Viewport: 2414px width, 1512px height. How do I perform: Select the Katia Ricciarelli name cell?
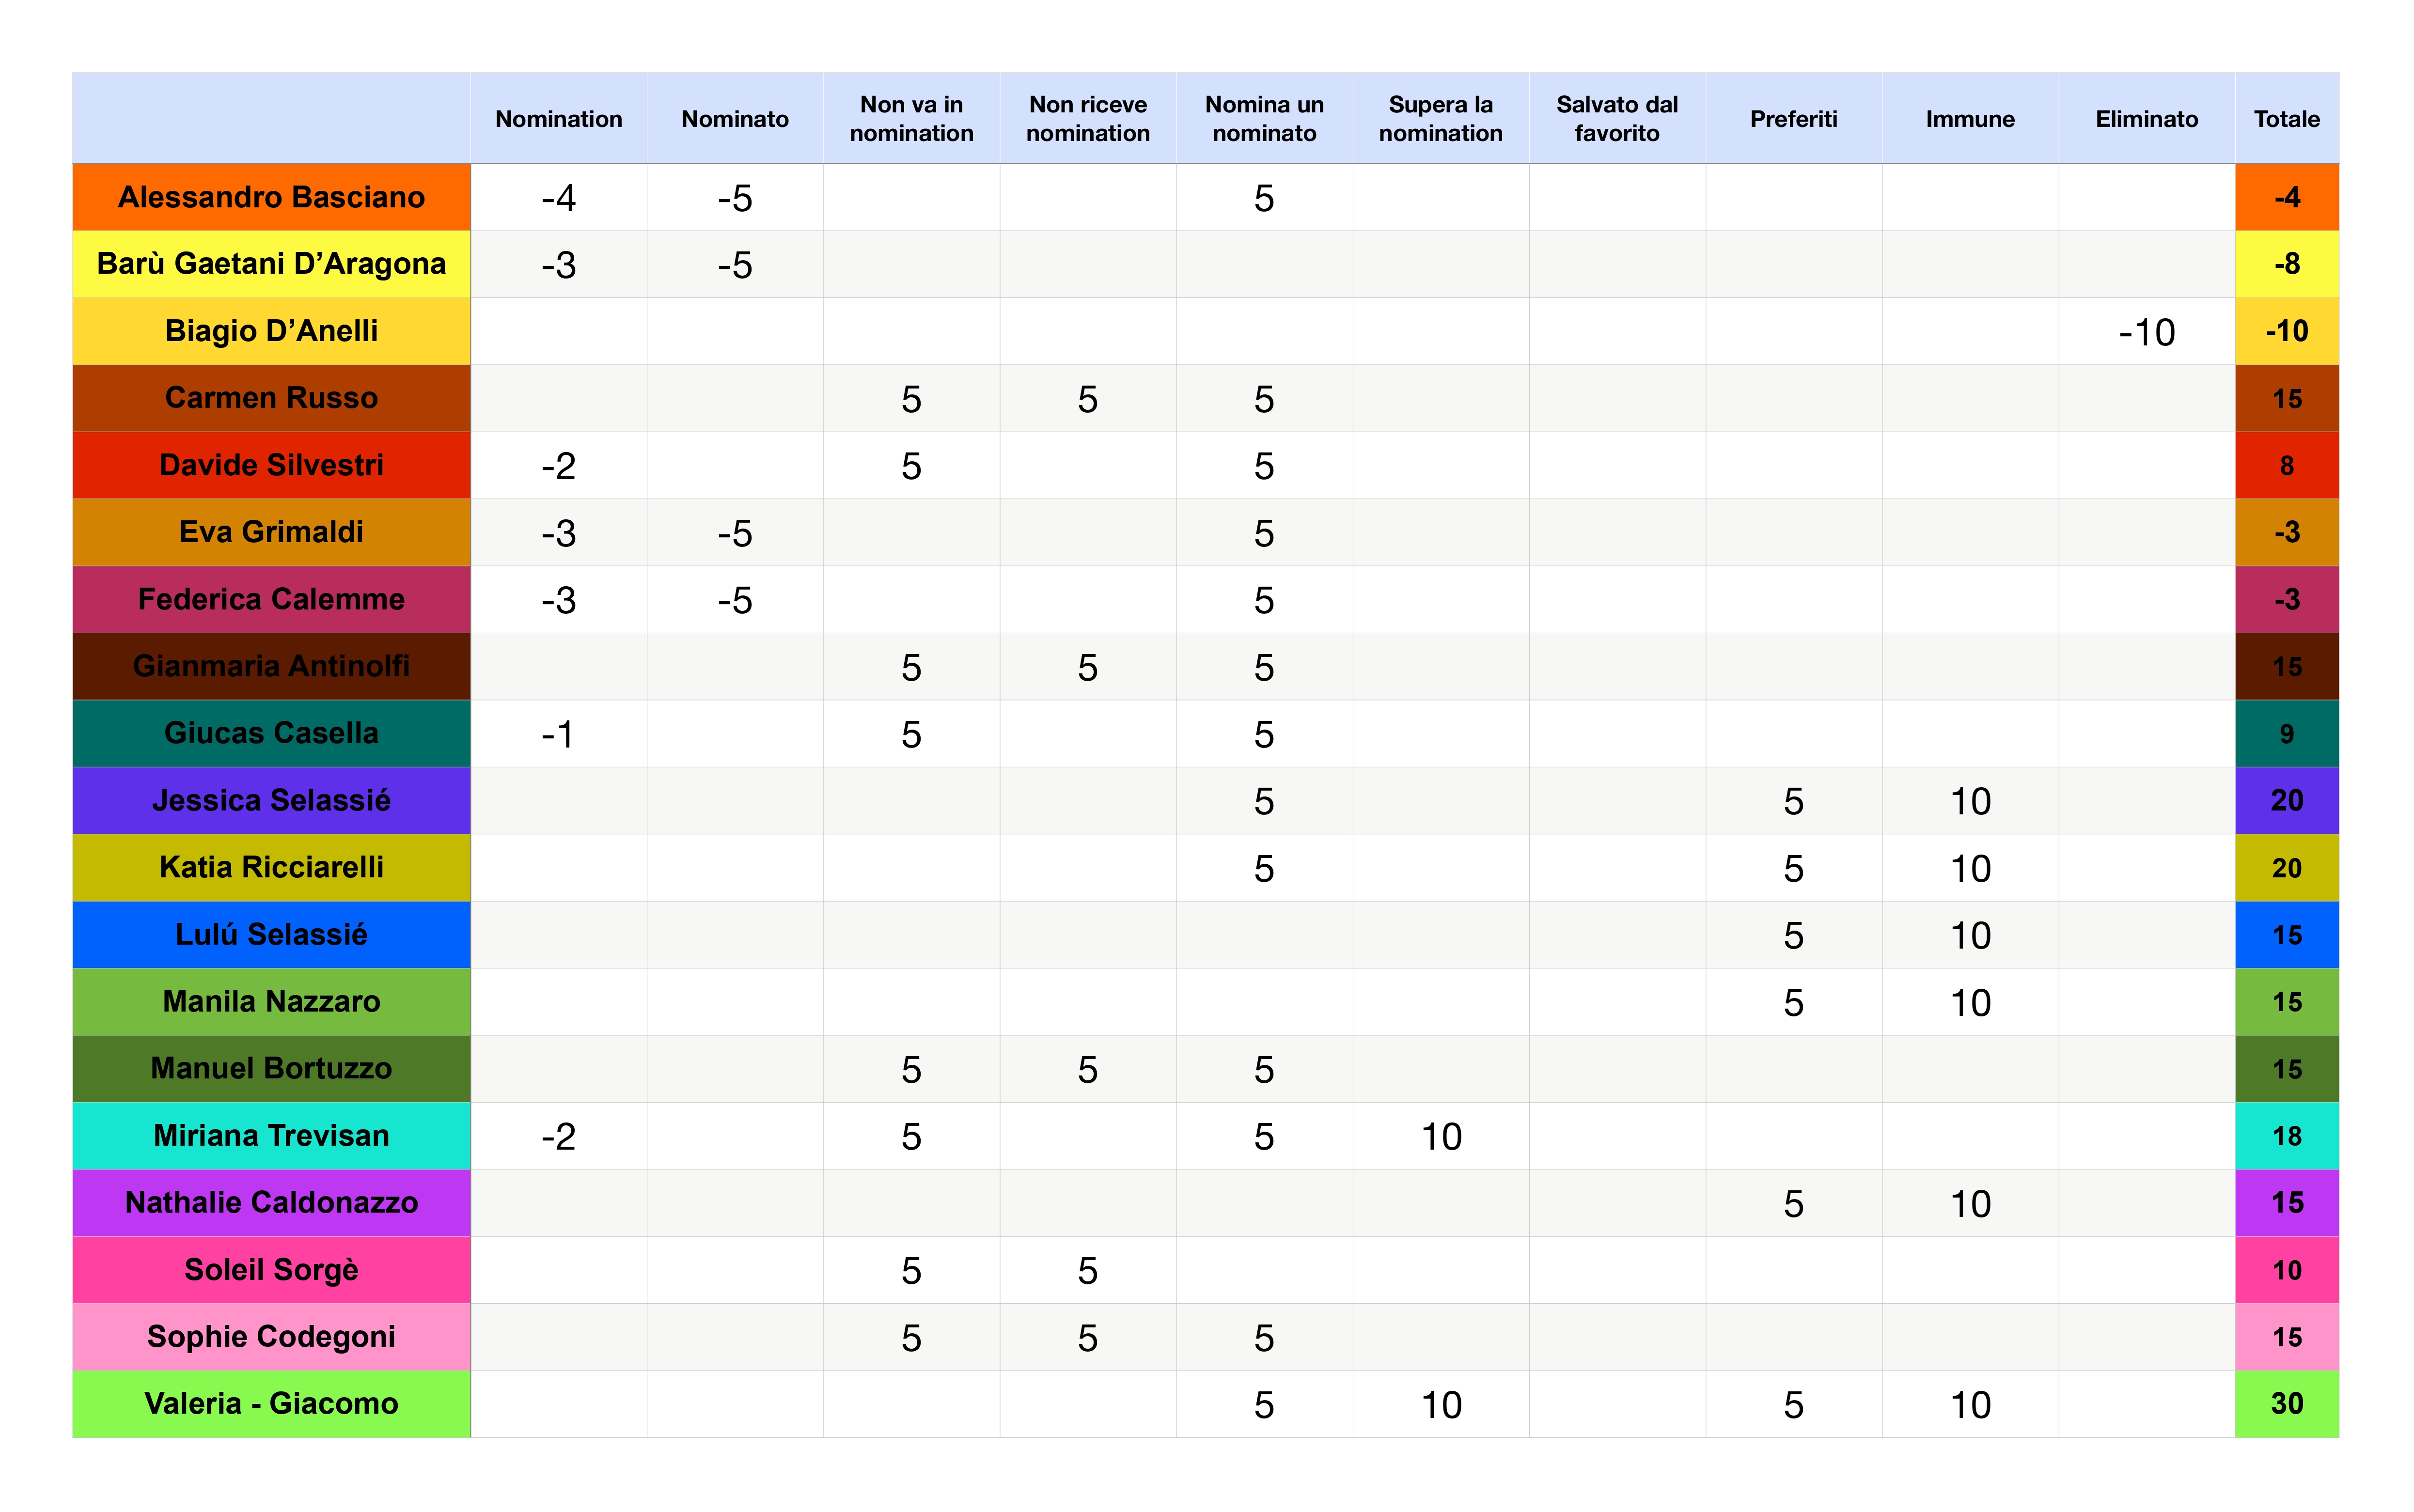click(271, 867)
